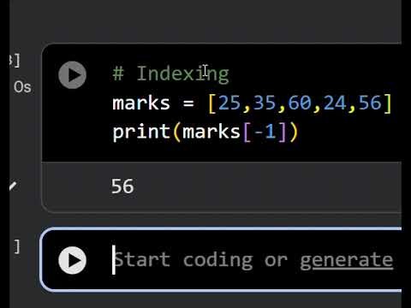Run the empty new code cell
This screenshot has width=411, height=308.
[72, 260]
